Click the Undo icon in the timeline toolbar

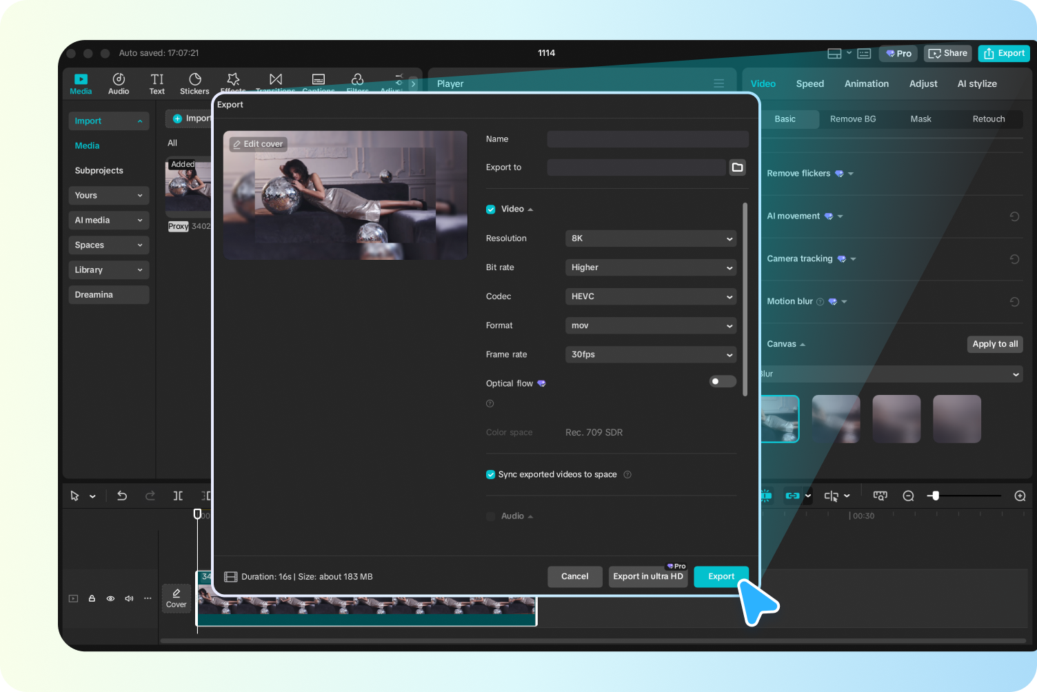(x=122, y=496)
